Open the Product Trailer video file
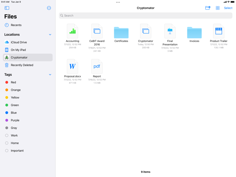Screen dimensions: 236x177 (x=219, y=31)
